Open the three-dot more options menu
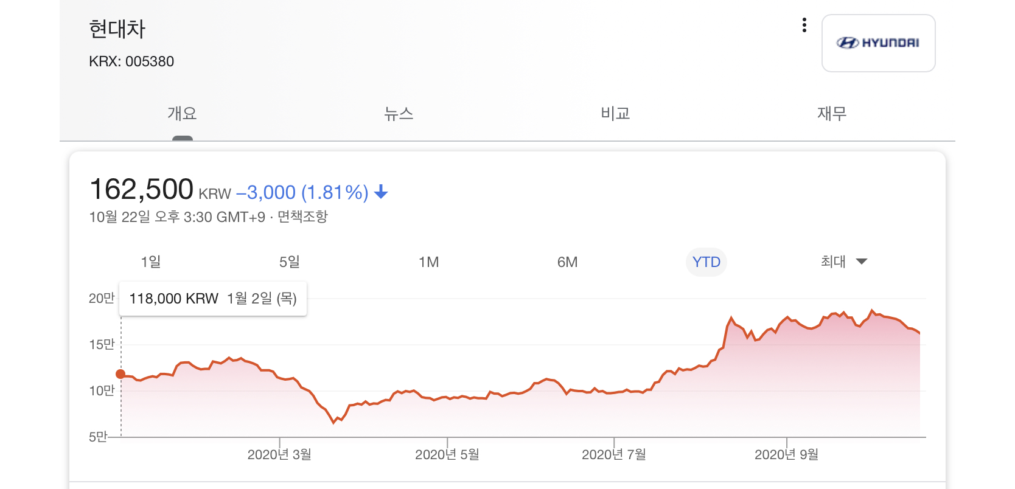Image resolution: width=1015 pixels, height=489 pixels. tap(804, 25)
